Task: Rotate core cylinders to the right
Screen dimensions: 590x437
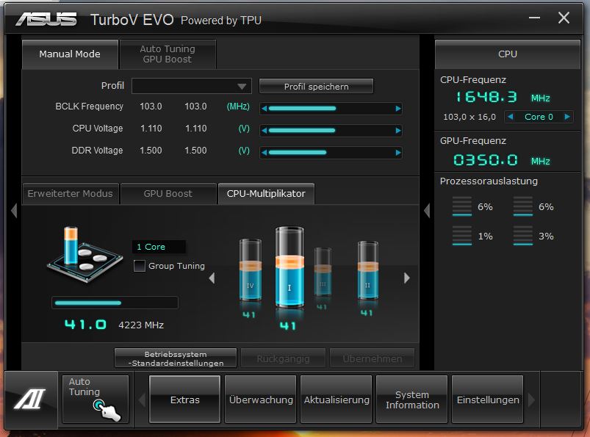Action: pos(407,278)
